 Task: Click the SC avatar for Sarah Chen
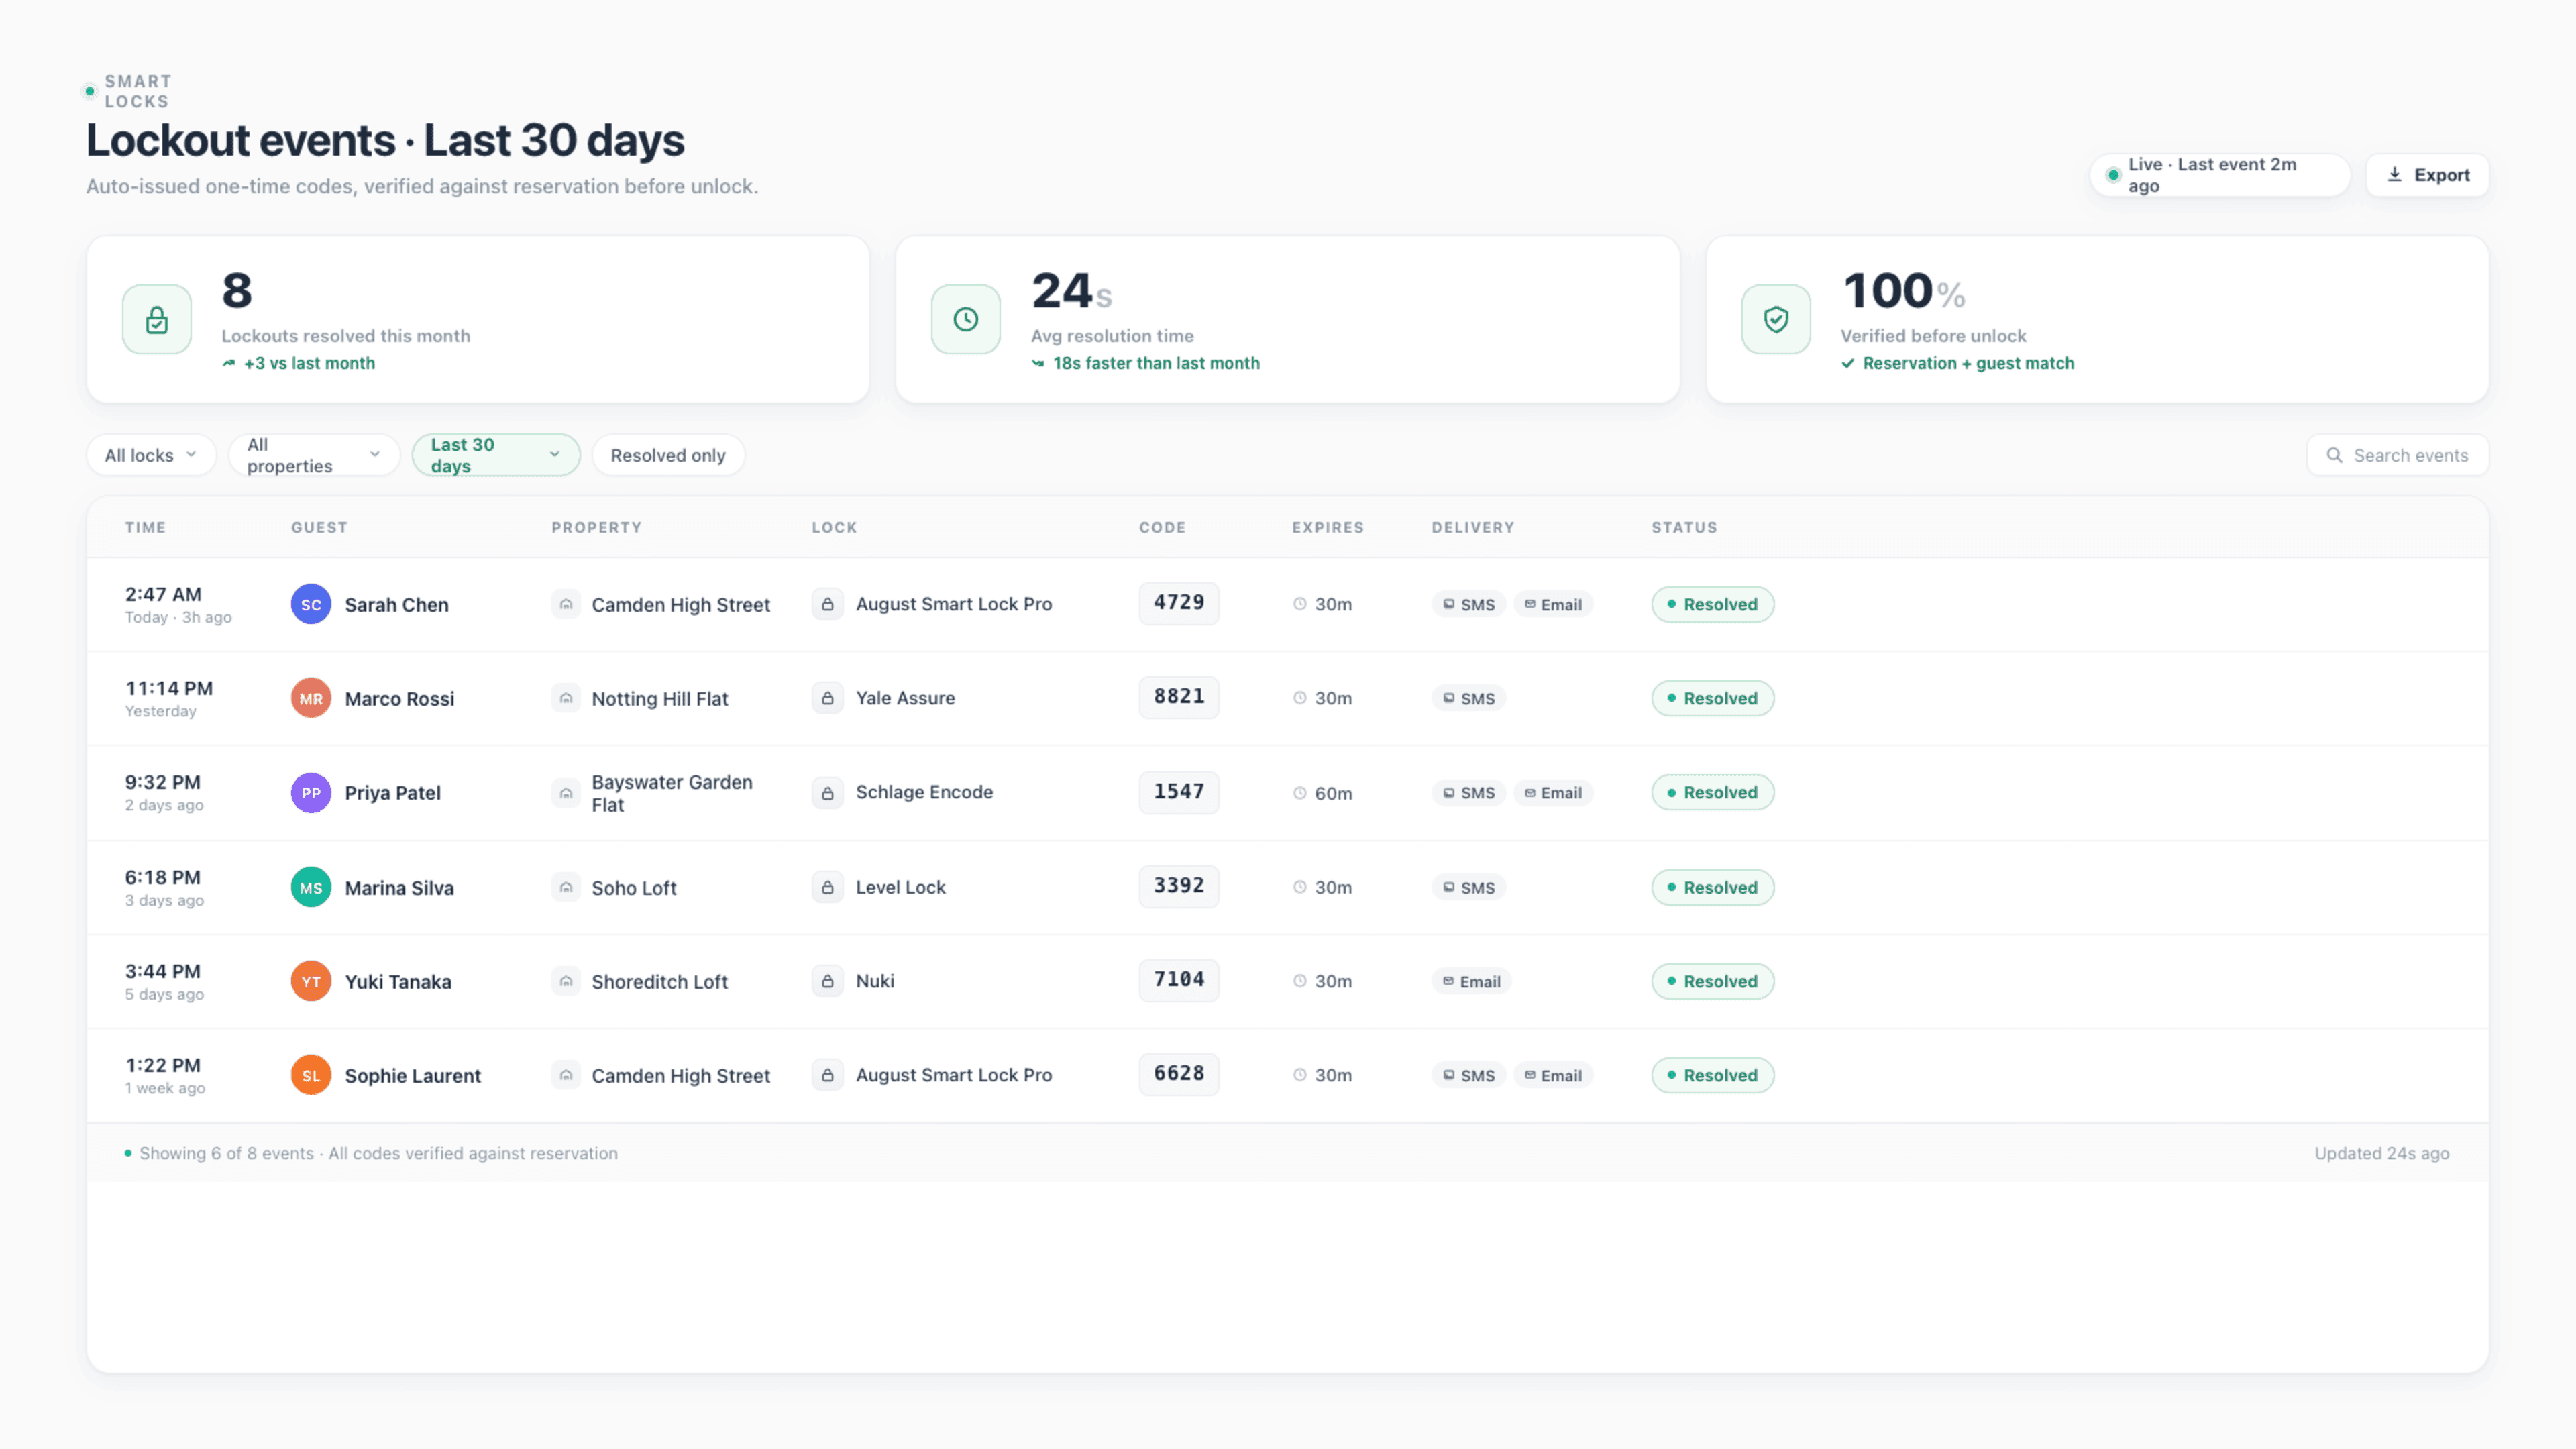coord(311,604)
